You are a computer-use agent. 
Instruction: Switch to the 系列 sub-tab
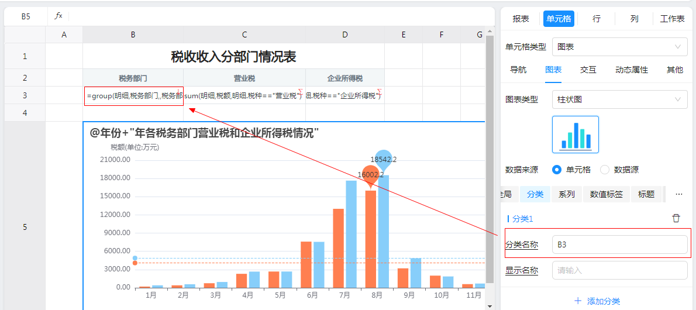coord(566,194)
